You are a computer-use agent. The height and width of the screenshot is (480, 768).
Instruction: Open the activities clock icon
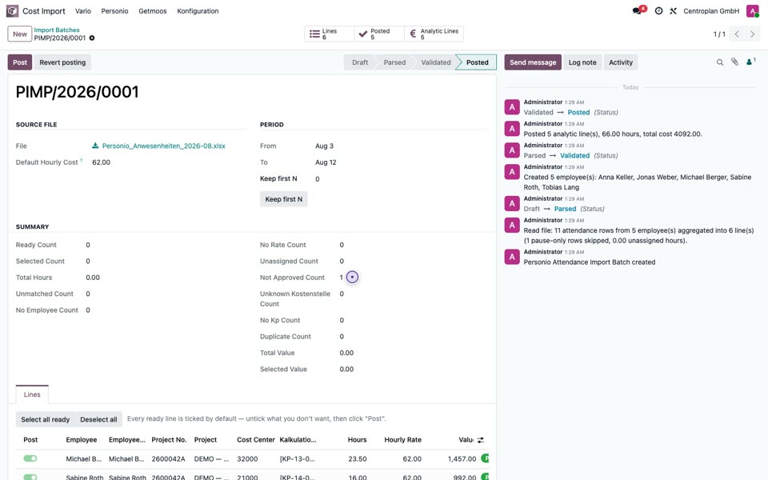[x=658, y=10]
